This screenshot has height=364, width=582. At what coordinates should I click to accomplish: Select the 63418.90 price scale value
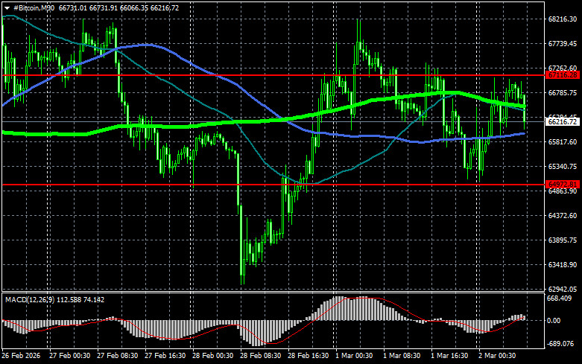point(563,265)
